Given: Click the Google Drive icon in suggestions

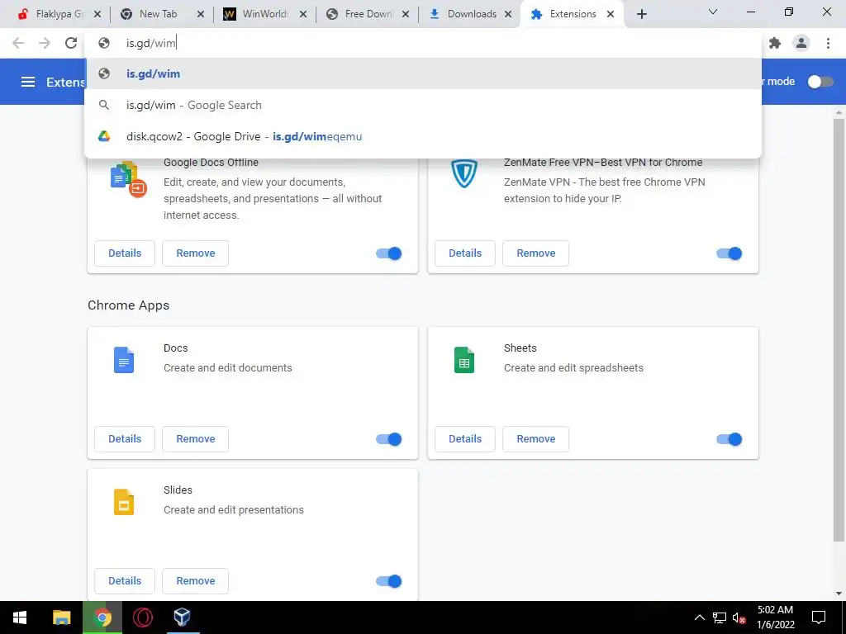Looking at the screenshot, I should pyautogui.click(x=104, y=136).
